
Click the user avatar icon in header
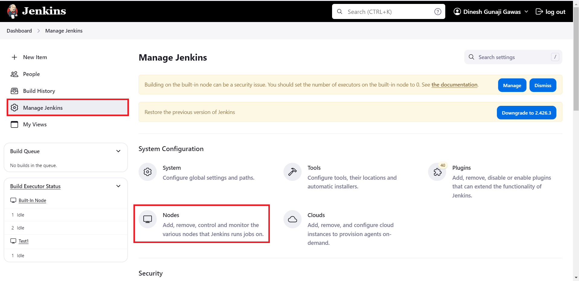[457, 11]
